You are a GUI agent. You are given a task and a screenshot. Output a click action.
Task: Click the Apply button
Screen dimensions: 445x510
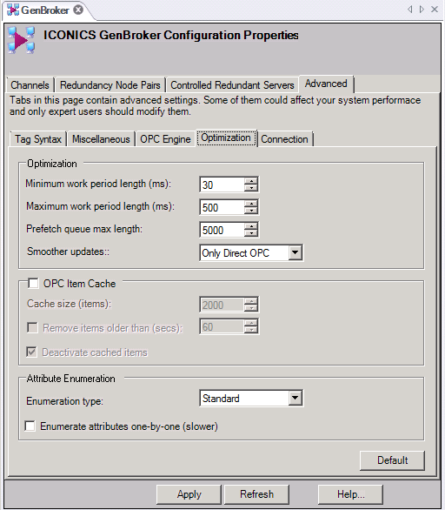[x=189, y=494]
